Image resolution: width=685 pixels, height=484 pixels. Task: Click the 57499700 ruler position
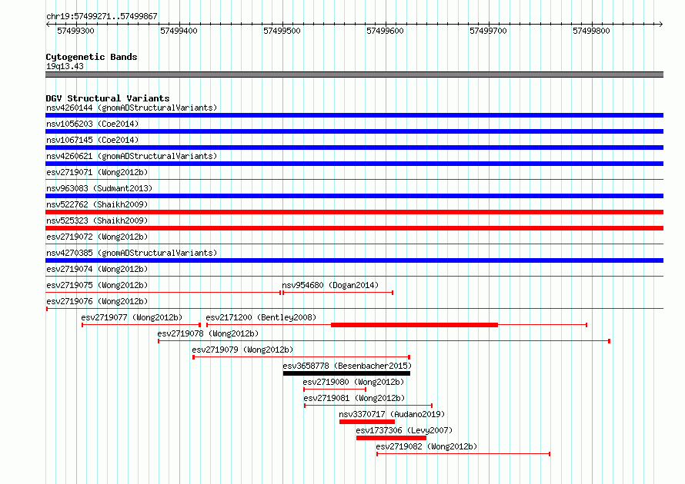coord(488,31)
